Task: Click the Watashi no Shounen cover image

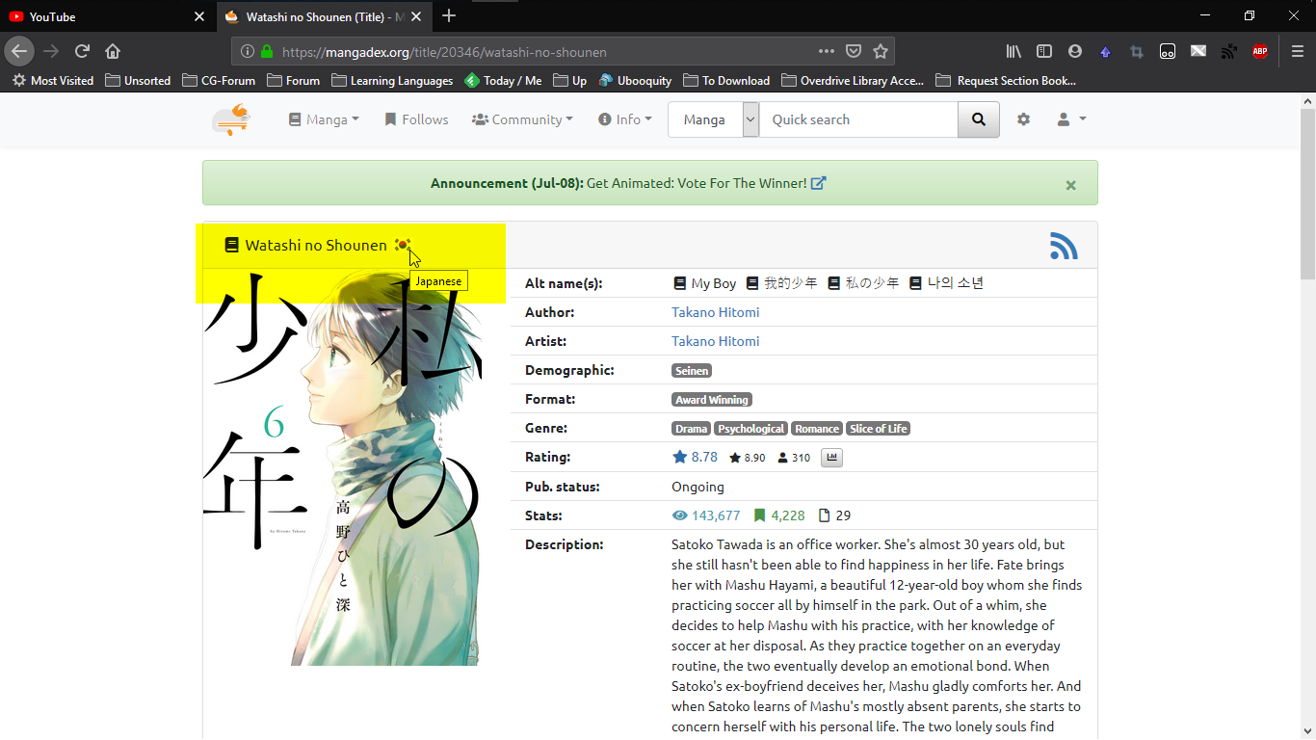Action: (x=342, y=482)
